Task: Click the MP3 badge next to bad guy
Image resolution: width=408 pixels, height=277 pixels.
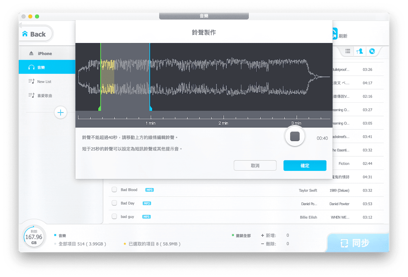Action: pos(147,217)
